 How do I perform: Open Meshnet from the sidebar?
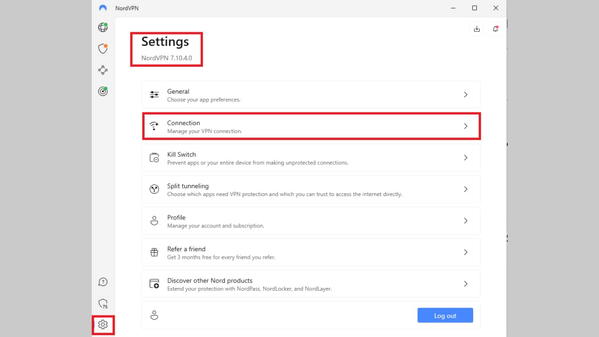pyautogui.click(x=103, y=70)
